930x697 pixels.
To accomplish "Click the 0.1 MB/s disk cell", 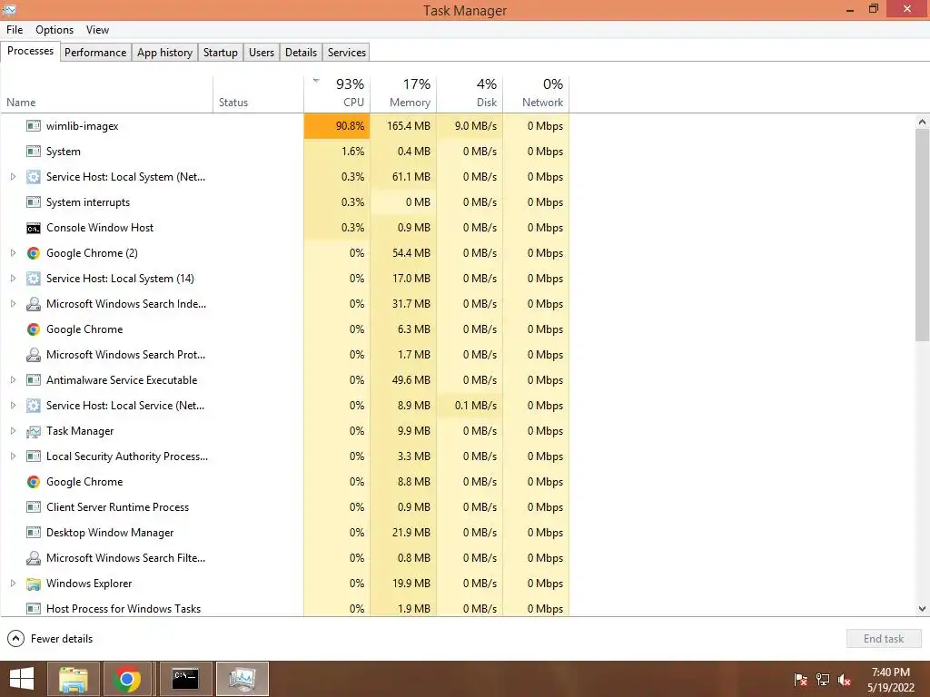I will (x=470, y=406).
